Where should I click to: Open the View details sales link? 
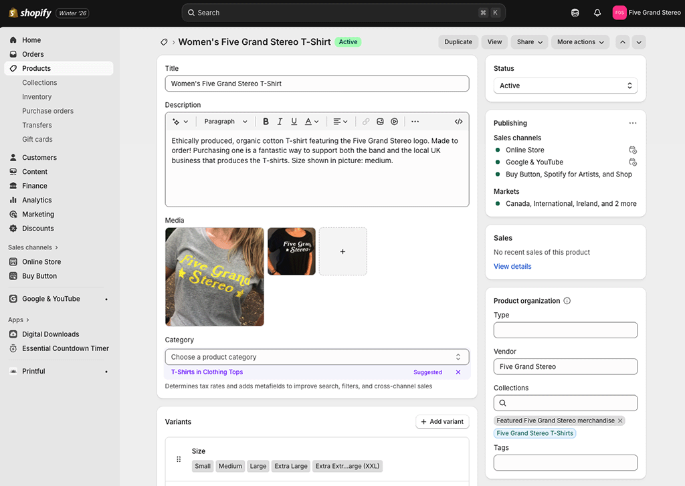click(x=512, y=266)
